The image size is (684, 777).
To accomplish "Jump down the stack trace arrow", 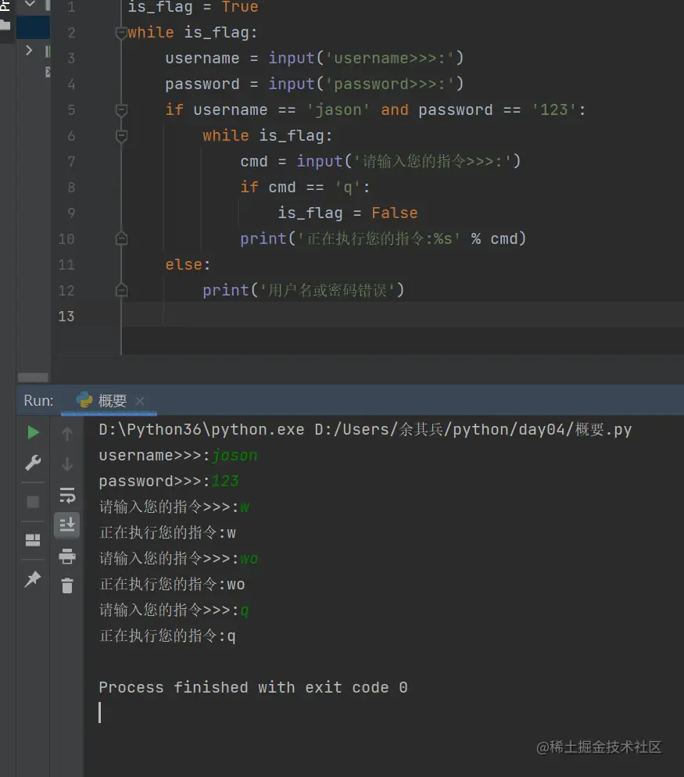I will point(67,464).
